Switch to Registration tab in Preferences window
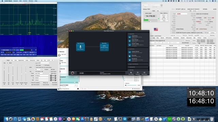218x122 pixels. tap(21, 60)
